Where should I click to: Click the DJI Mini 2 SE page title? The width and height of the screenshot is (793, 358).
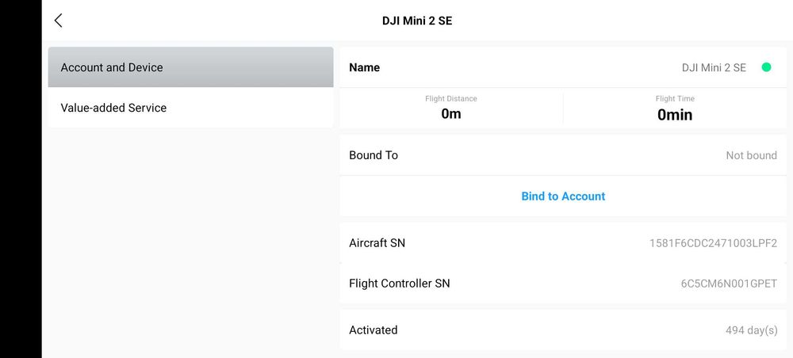[x=417, y=21]
